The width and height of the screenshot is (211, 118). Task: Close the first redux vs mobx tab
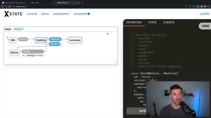(x=25, y=3)
